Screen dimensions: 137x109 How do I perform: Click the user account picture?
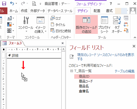[133, 11]
